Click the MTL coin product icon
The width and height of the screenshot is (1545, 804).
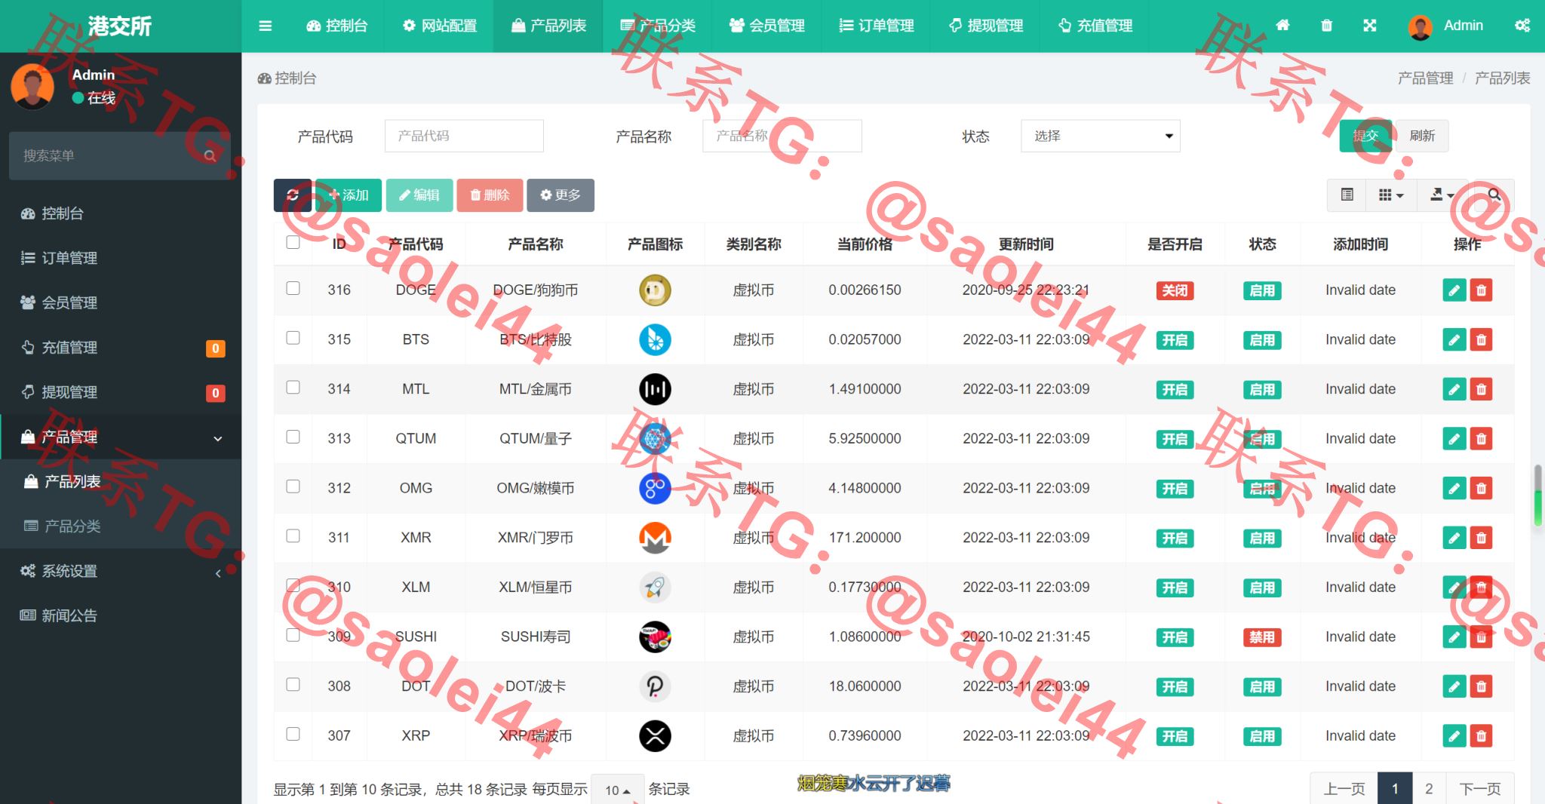pos(655,389)
